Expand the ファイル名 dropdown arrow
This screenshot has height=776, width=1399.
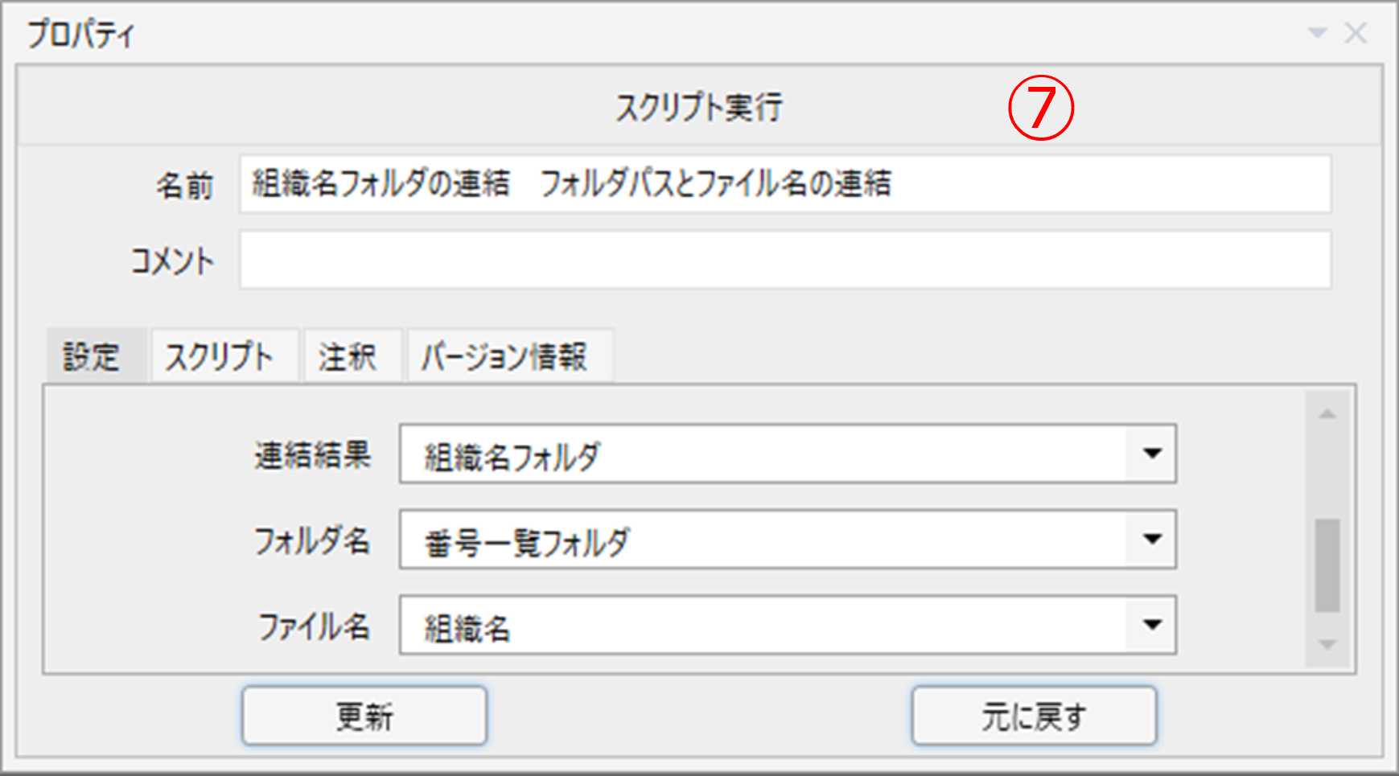coord(1152,625)
